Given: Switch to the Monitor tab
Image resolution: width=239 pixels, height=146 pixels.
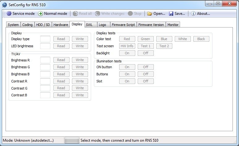Looking at the screenshot, I should pyautogui.click(x=173, y=25).
